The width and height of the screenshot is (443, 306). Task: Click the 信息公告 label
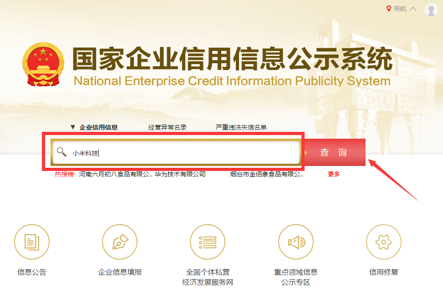(32, 272)
